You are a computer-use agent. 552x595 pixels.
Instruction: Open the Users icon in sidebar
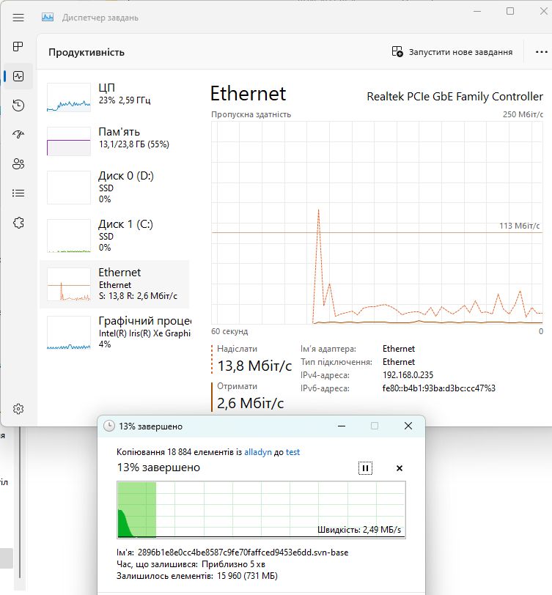click(18, 163)
